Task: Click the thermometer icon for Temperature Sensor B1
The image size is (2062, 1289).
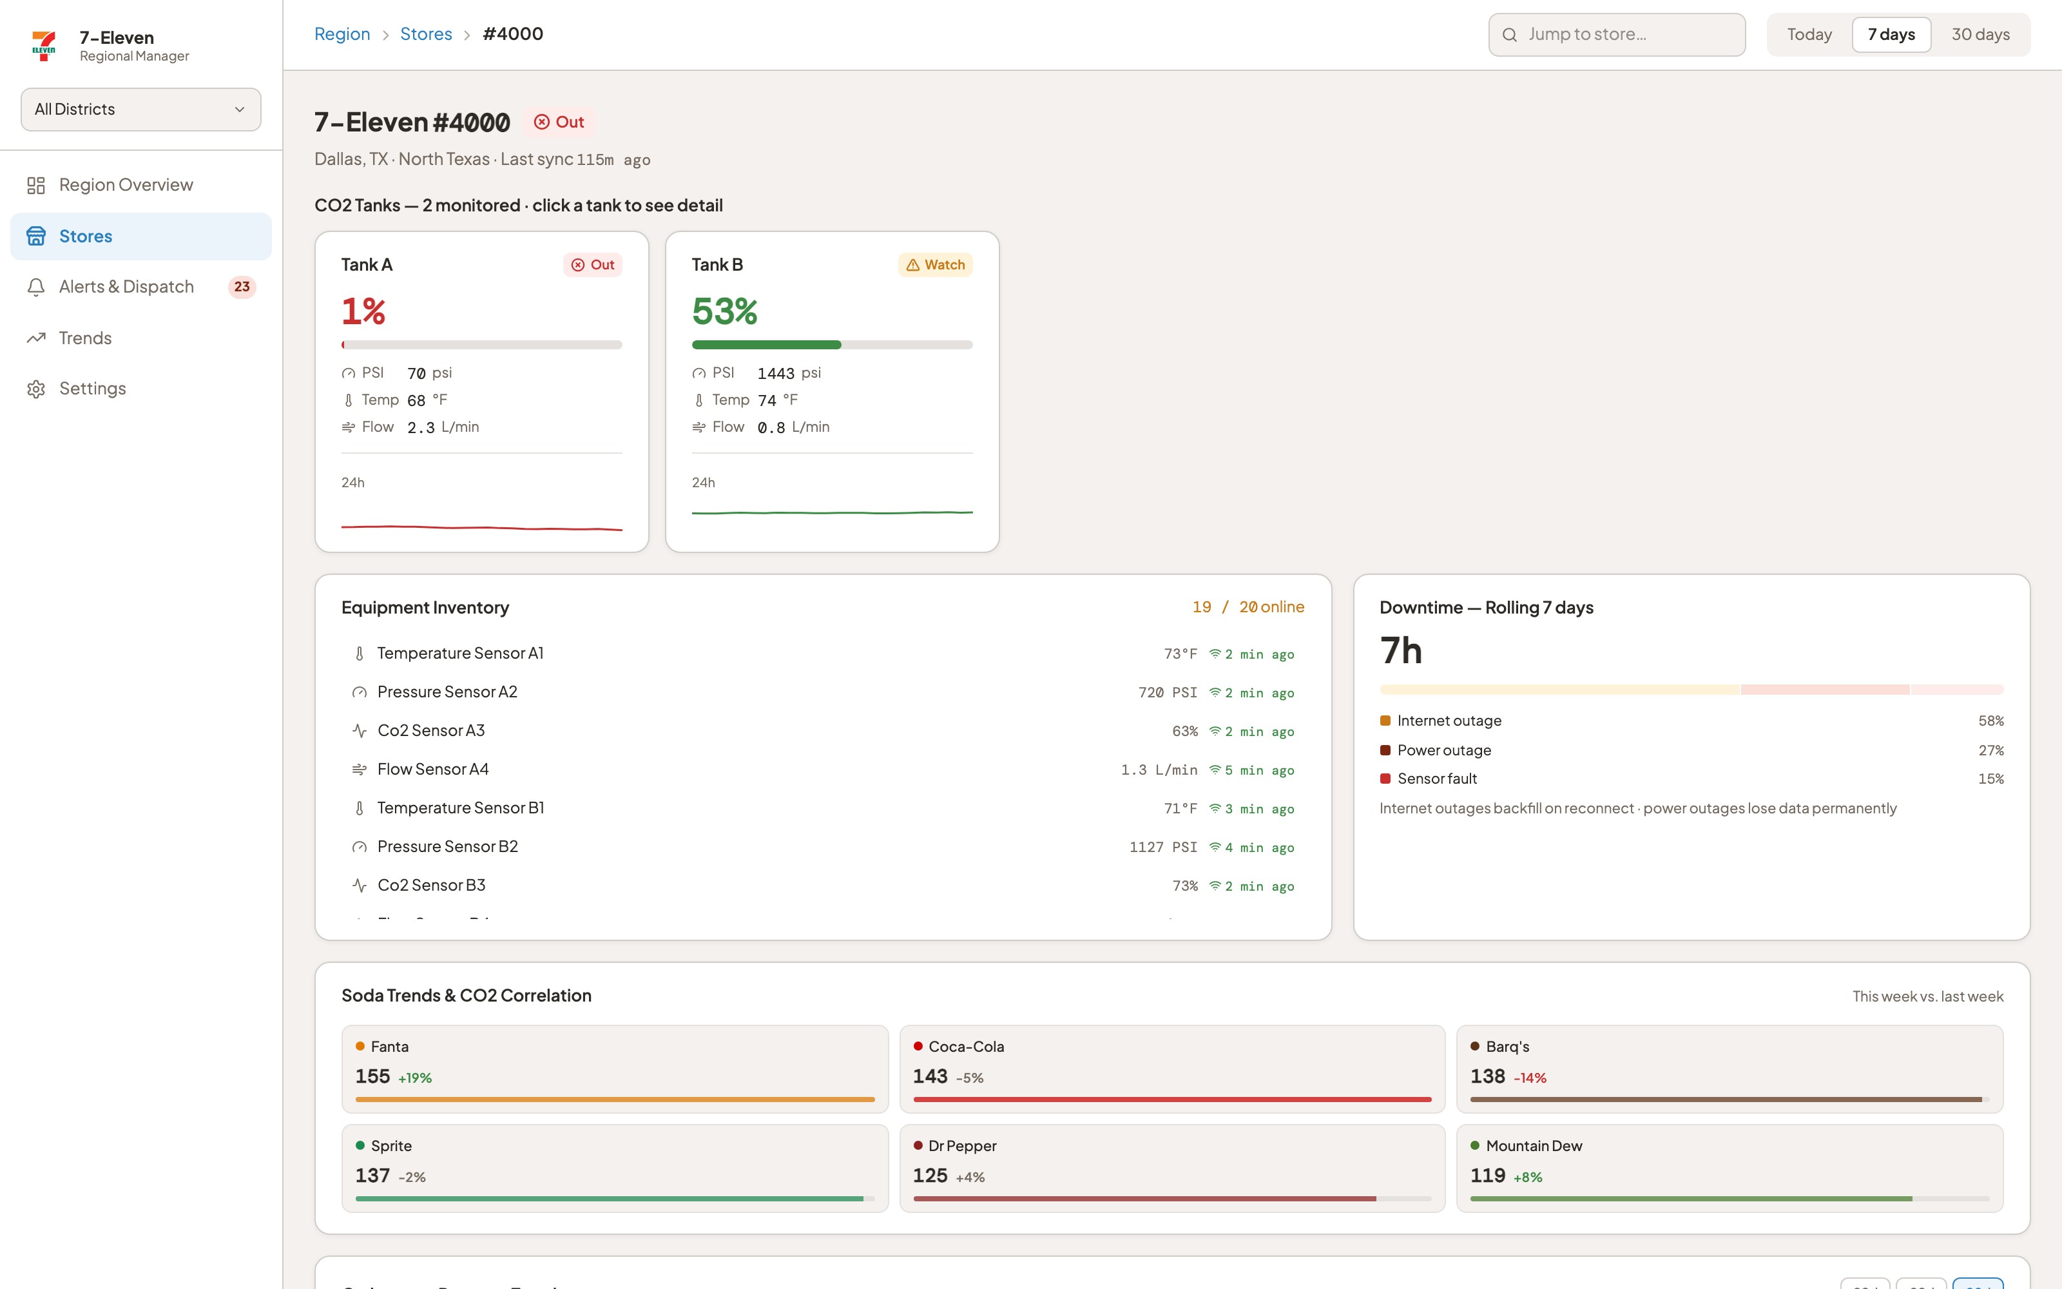Action: 360,808
